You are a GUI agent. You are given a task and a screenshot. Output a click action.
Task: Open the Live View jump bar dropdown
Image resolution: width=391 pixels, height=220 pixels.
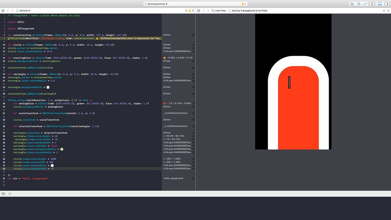pyautogui.click(x=220, y=10)
